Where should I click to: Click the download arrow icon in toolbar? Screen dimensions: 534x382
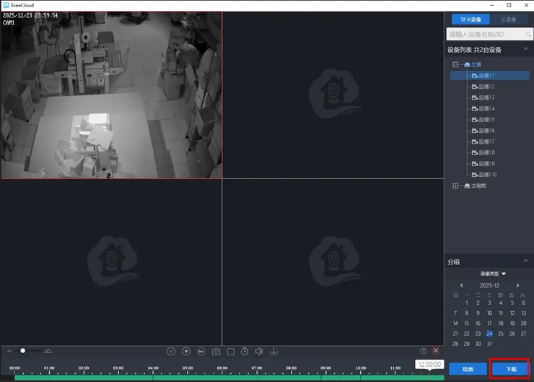coord(273,352)
